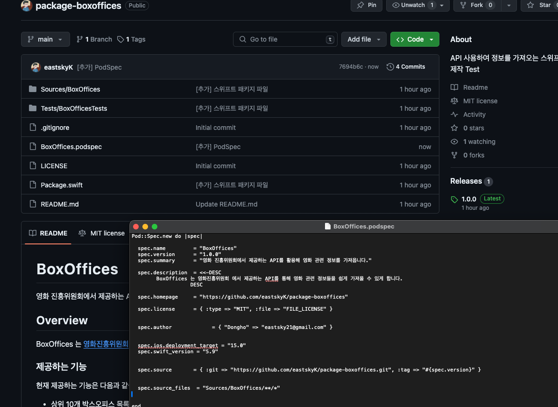Open the 1 watching link
Image resolution: width=558 pixels, height=407 pixels.
pos(479,142)
